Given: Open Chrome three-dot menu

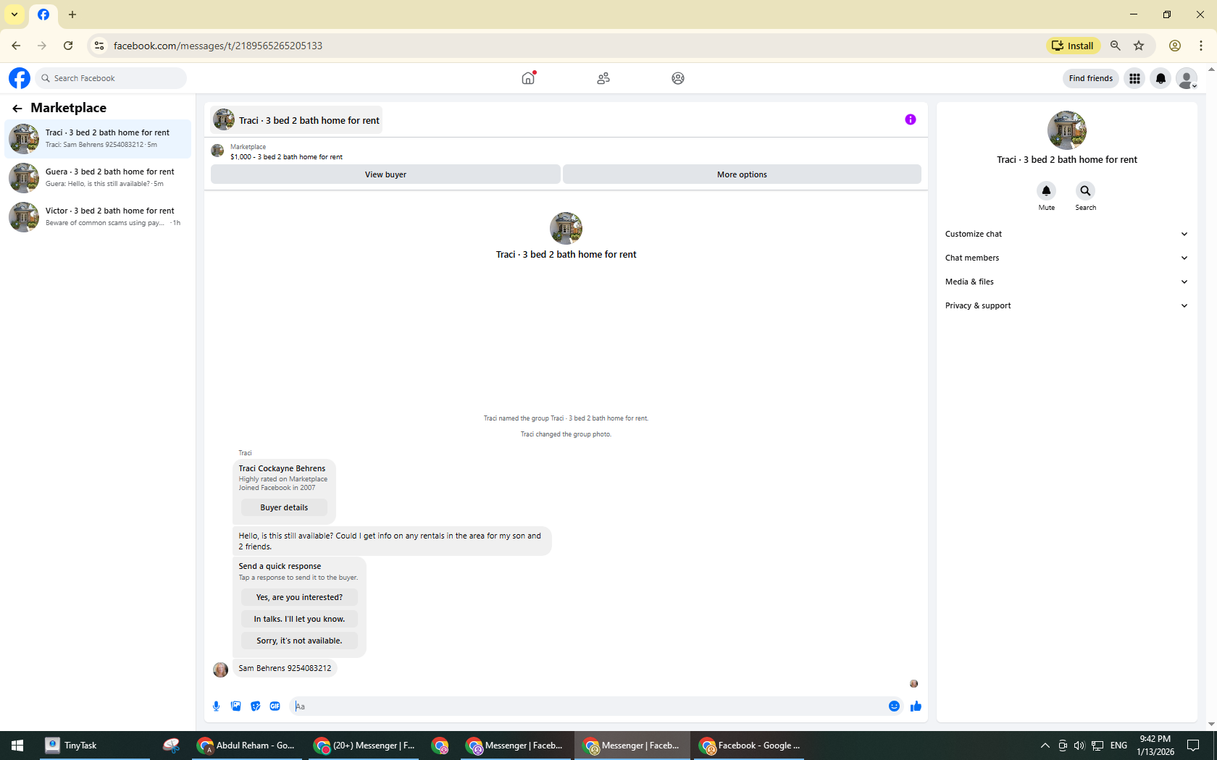Looking at the screenshot, I should tap(1201, 46).
